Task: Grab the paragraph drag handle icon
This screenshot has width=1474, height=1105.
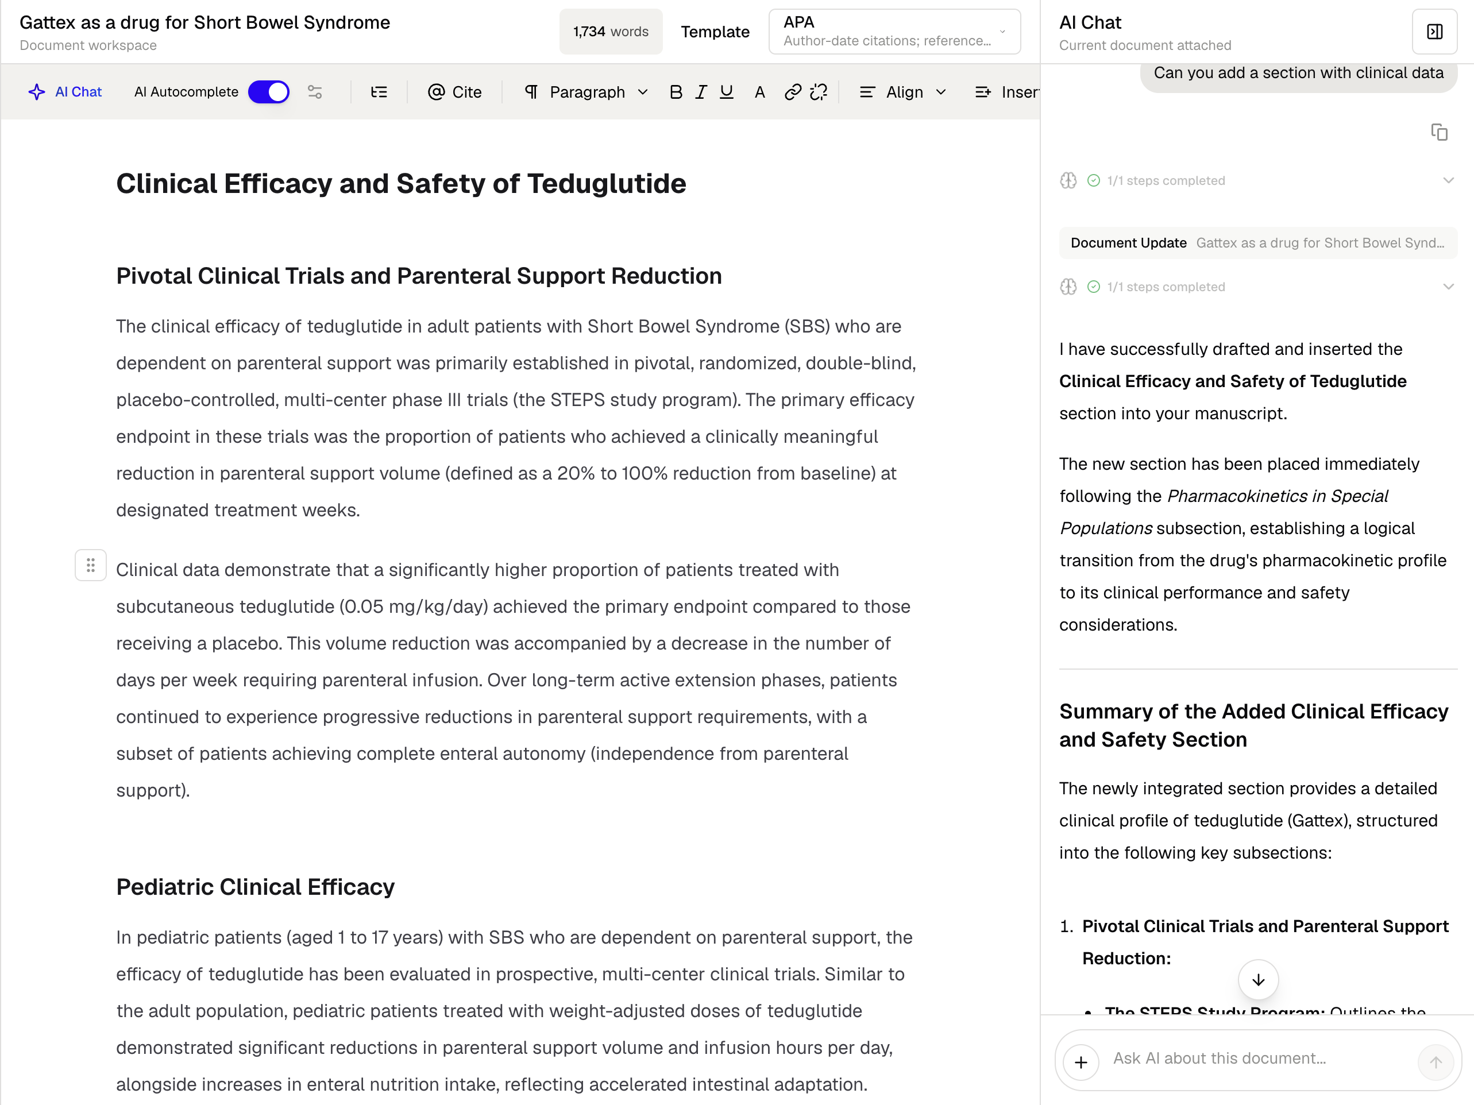Action: tap(91, 566)
